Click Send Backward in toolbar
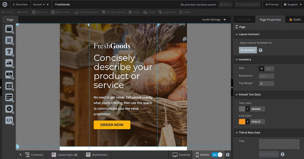The image size is (304, 159). coord(86,12)
